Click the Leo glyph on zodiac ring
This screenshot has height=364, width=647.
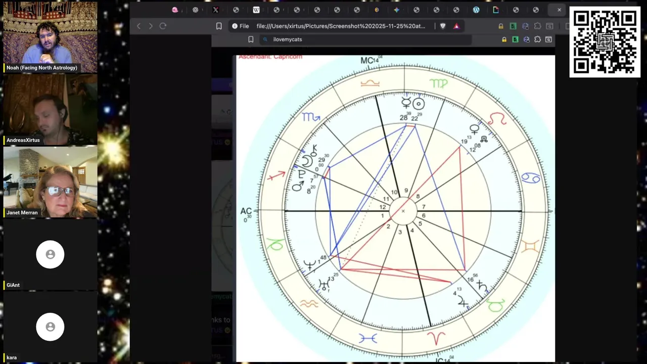coord(497,120)
